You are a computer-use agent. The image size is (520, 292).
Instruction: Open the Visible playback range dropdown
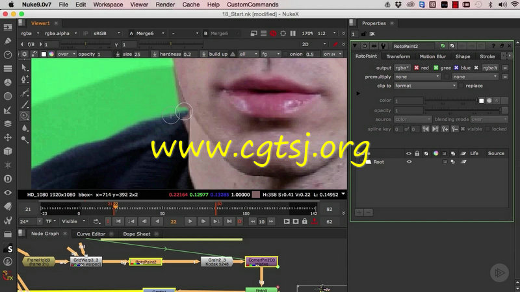click(x=73, y=221)
